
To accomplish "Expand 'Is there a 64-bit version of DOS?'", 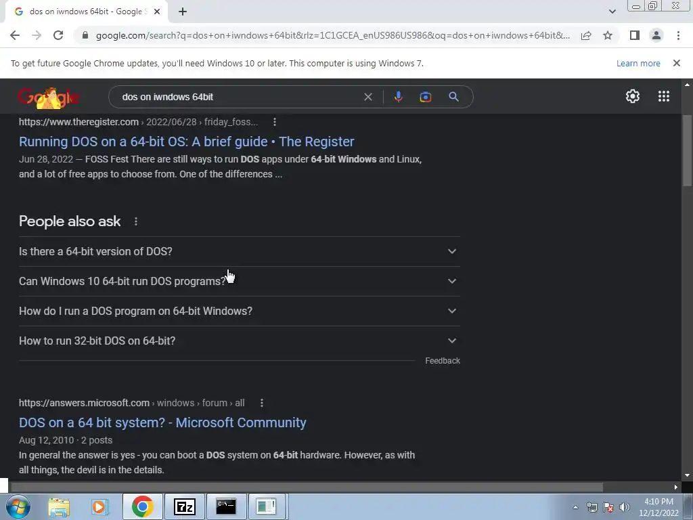I will pyautogui.click(x=239, y=251).
